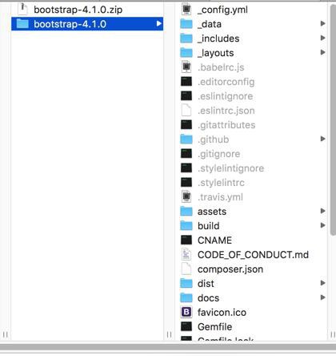
Task: Click the .stylelintignore file icon
Action: click(x=186, y=168)
